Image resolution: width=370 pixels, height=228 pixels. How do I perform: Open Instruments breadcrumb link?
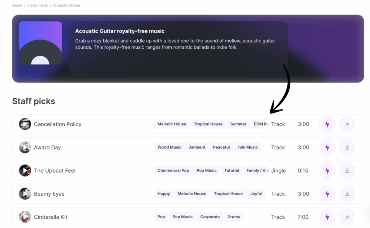pos(38,5)
